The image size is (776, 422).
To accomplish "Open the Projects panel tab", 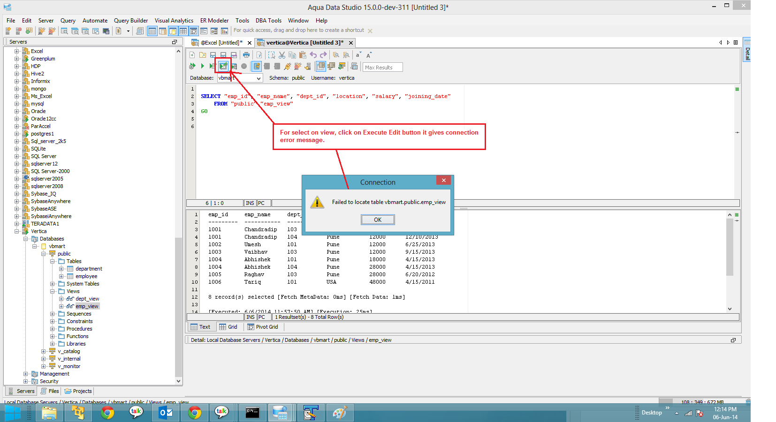I will pyautogui.click(x=78, y=391).
